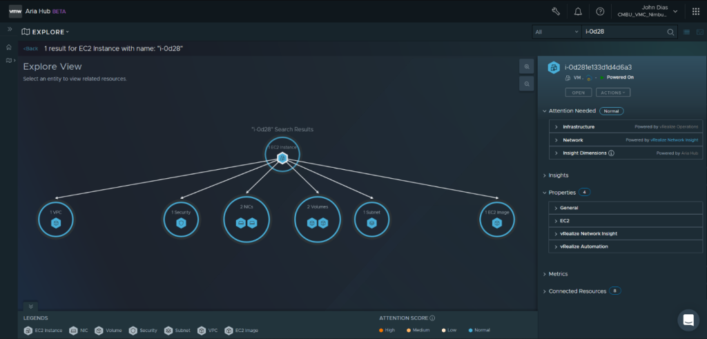Viewport: 707px width, 339px height.
Task: Click the Back link
Action: coord(30,49)
